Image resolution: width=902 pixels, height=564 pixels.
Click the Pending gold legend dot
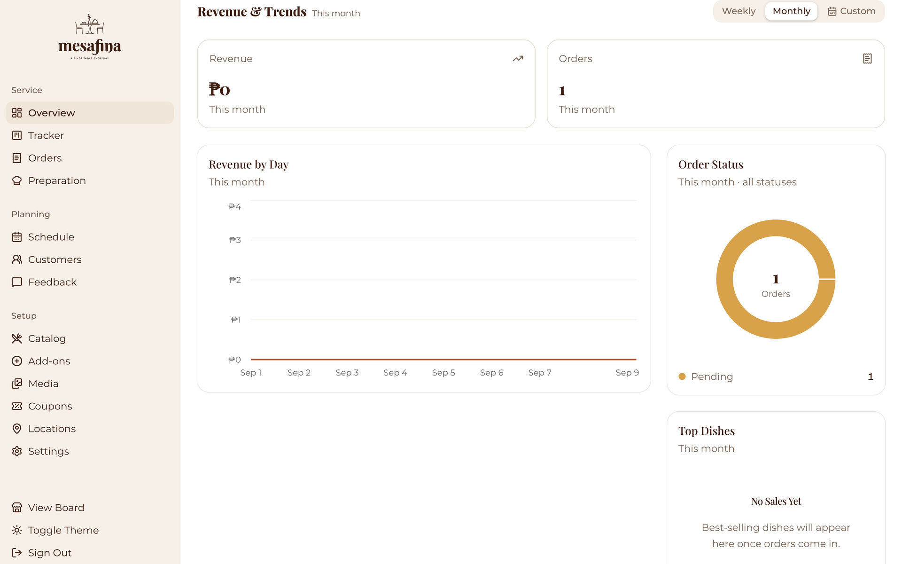[x=682, y=376]
